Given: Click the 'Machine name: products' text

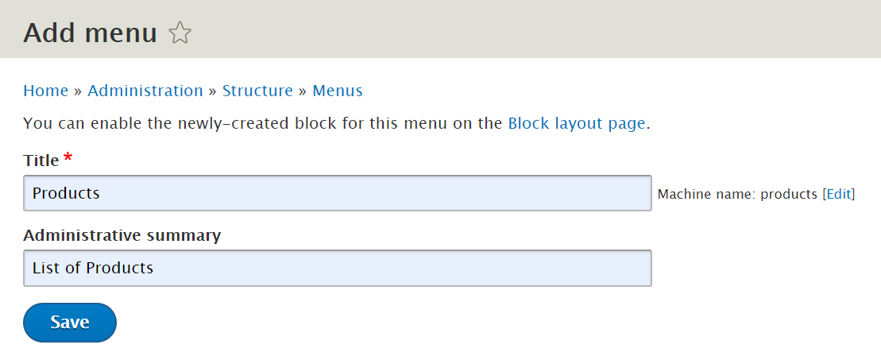Looking at the screenshot, I should tap(737, 194).
